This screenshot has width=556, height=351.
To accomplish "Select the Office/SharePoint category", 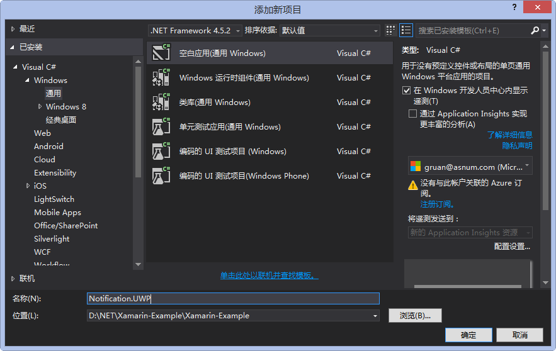I will click(x=65, y=226).
